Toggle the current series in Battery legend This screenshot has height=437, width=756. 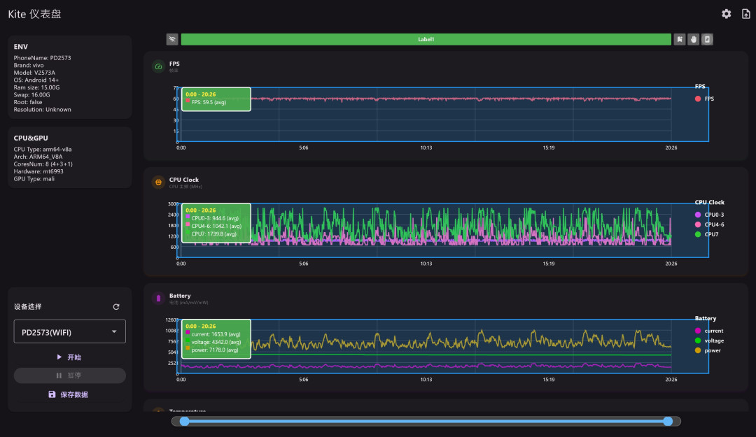tap(708, 331)
